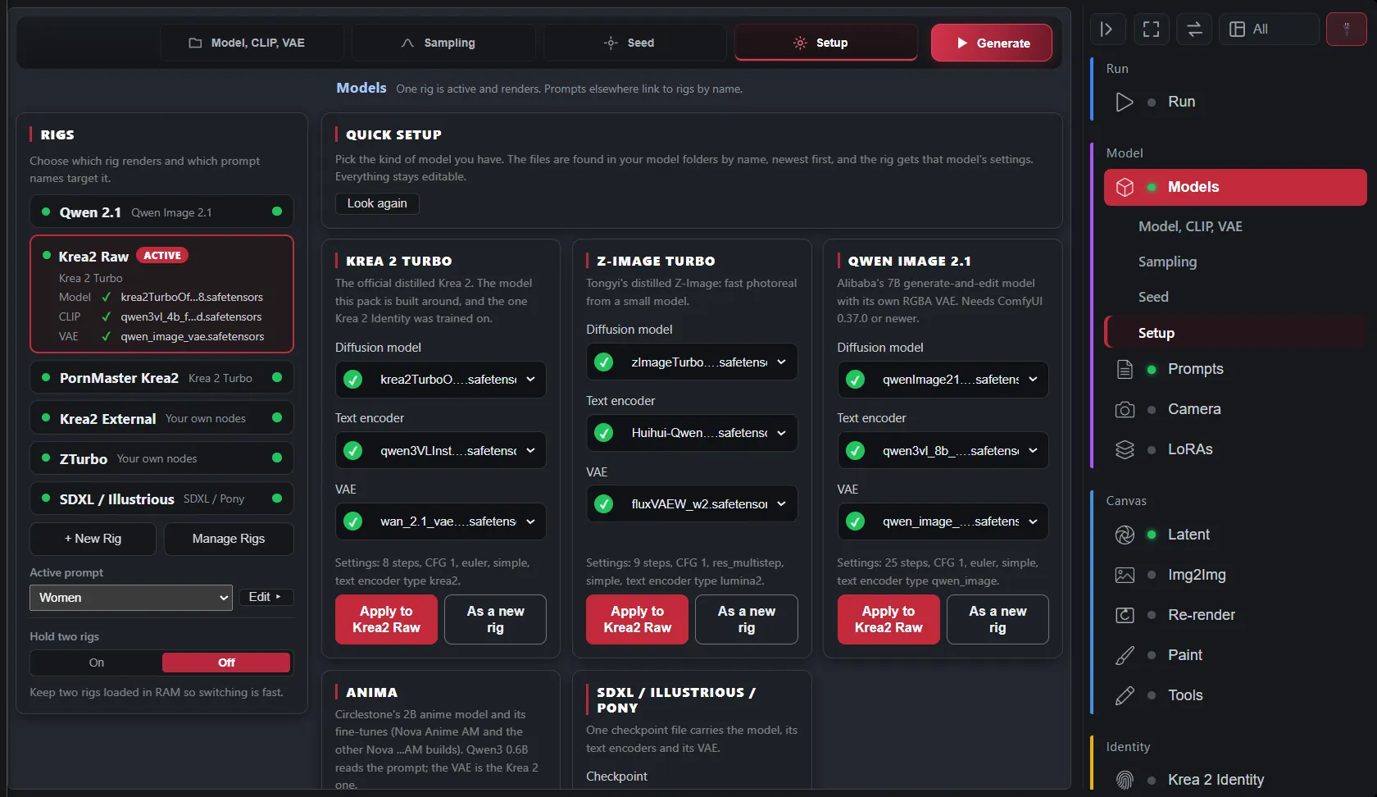Click Edit next to Active prompt
1377x797 pixels.
tap(266, 597)
